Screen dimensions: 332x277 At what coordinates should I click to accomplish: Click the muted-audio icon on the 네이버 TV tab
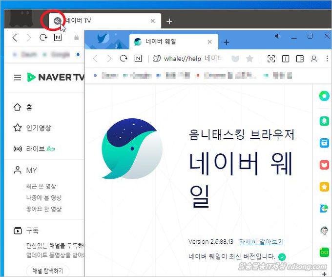click(57, 21)
